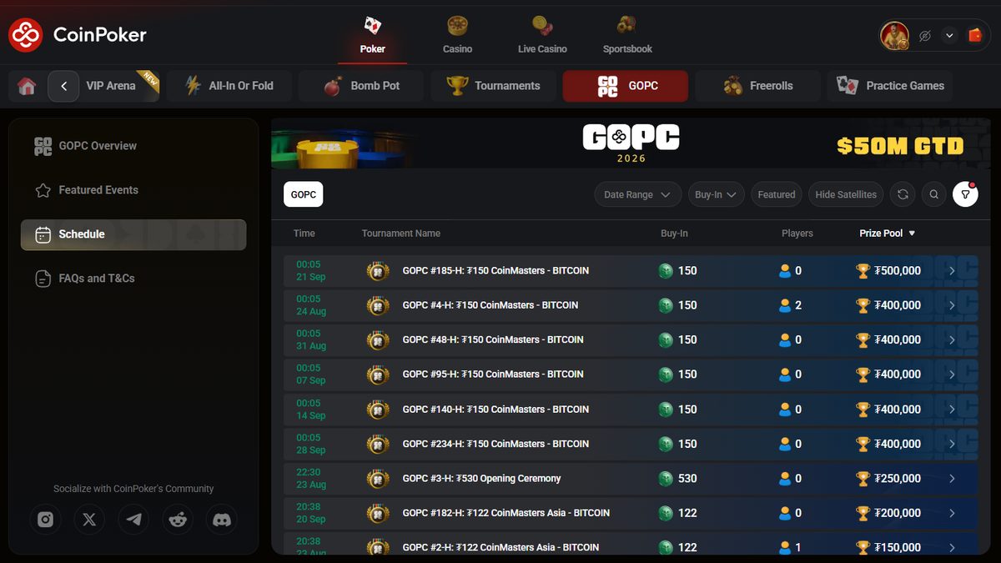
Task: Click the GOPC 2026 $50M GTD banner
Action: (631, 143)
